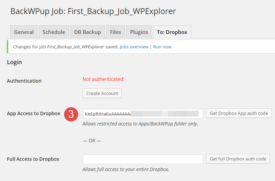Viewport: 275px width, 181px height.
Task: Select the Files tab
Action: [x=115, y=32]
